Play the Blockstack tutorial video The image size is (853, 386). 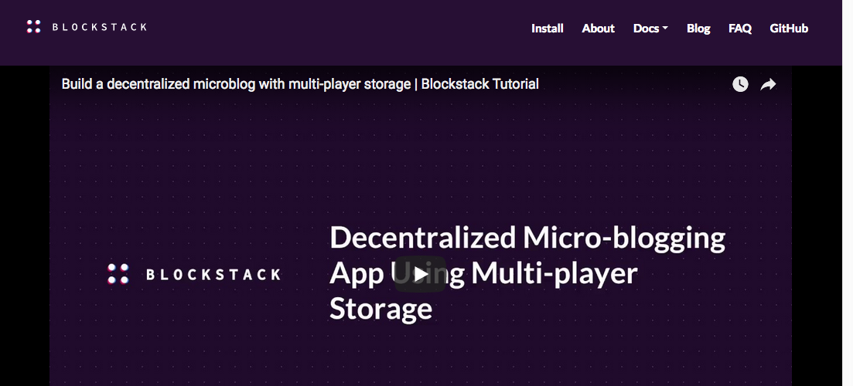(420, 273)
